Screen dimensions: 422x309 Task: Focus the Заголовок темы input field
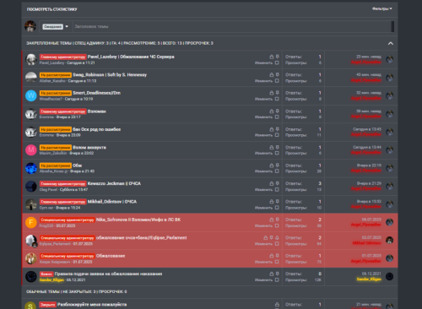[x=232, y=27]
